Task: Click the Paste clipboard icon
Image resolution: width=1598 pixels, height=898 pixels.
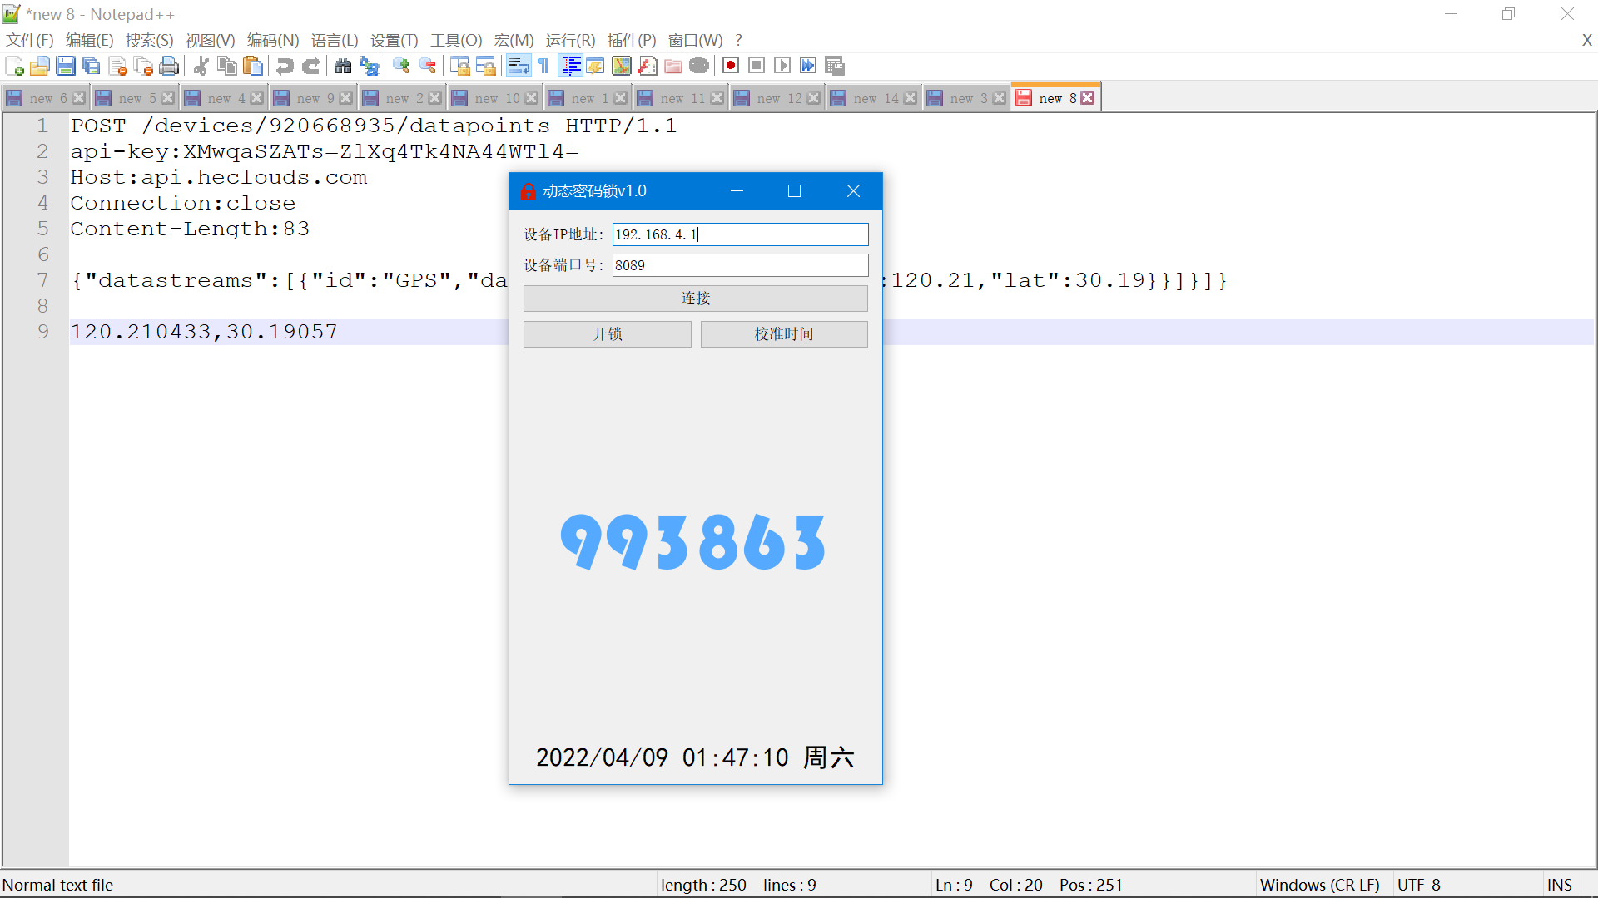Action: [x=253, y=66]
